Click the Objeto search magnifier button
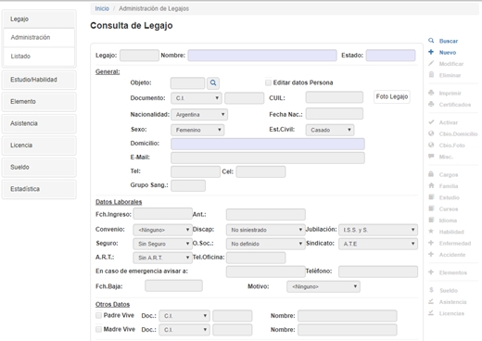Screen dimensions: 482x341 pos(213,82)
